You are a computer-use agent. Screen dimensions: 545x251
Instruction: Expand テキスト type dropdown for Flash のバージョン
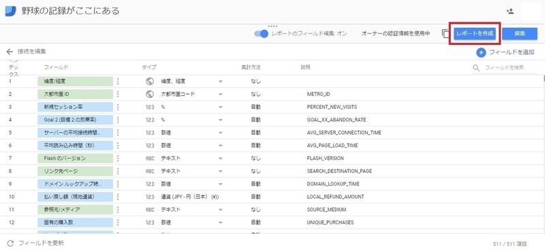pyautogui.click(x=220, y=158)
